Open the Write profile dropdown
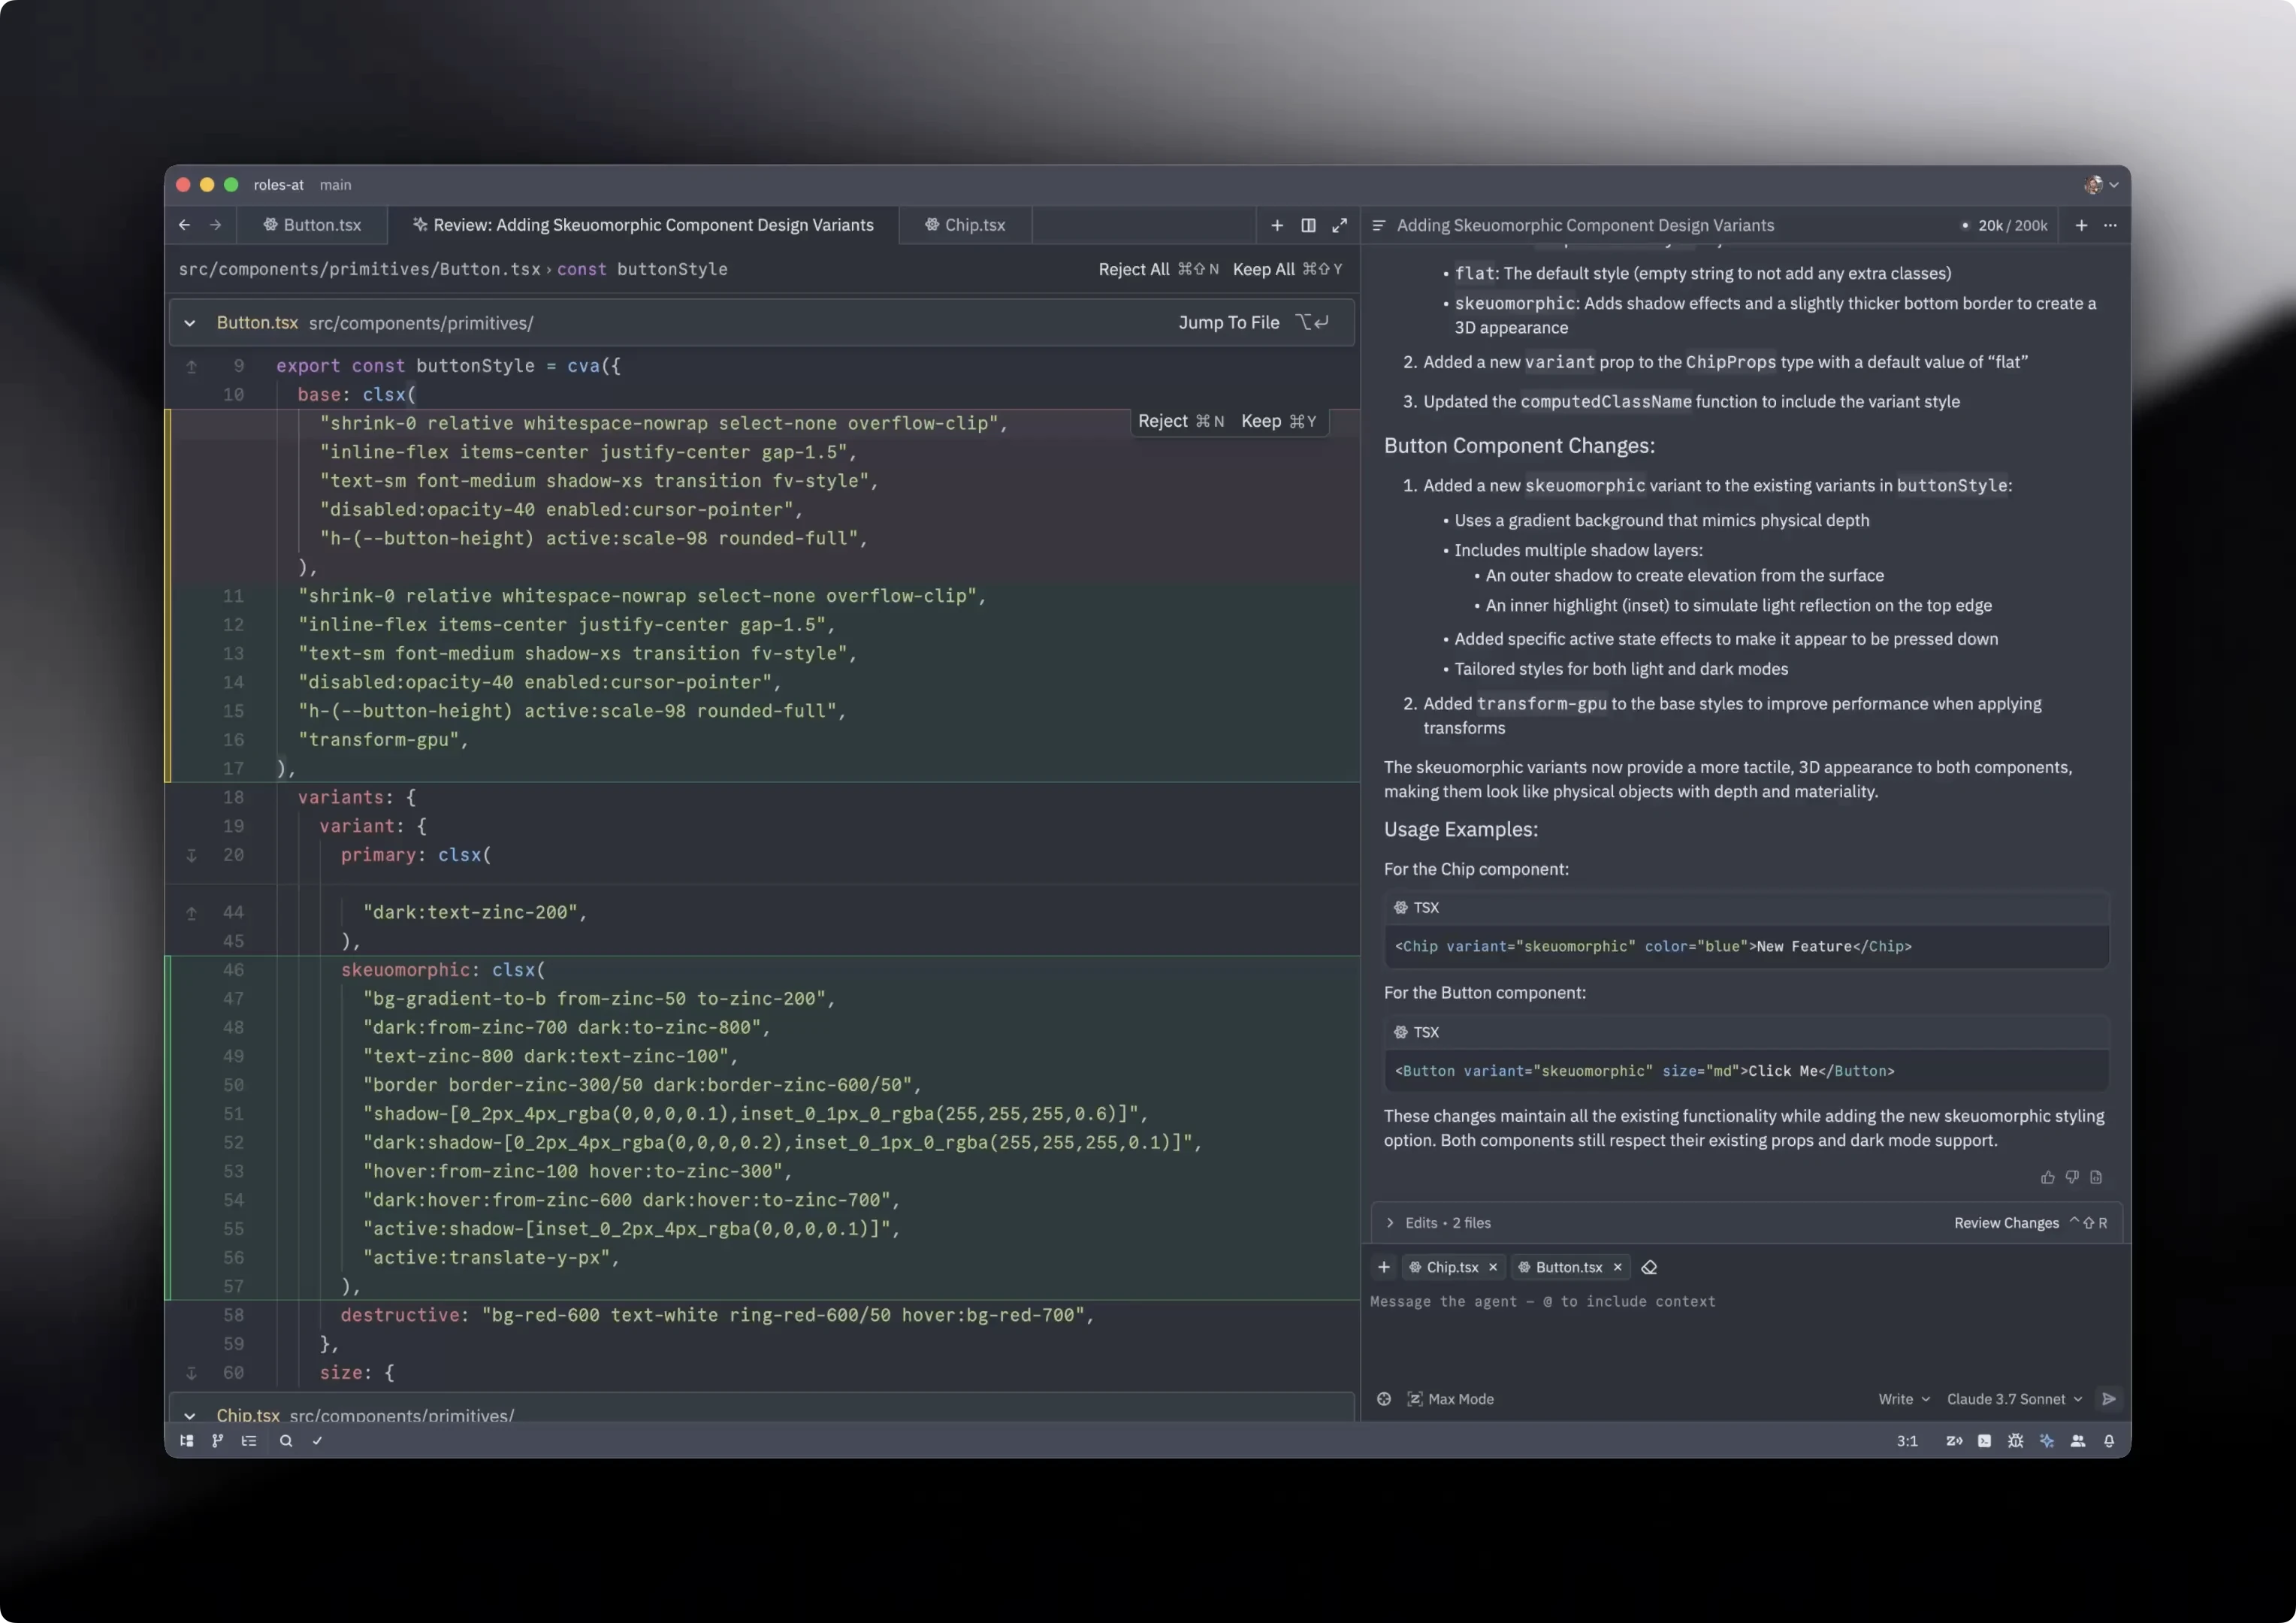Screen dimensions: 2296x1623 (1903, 1399)
